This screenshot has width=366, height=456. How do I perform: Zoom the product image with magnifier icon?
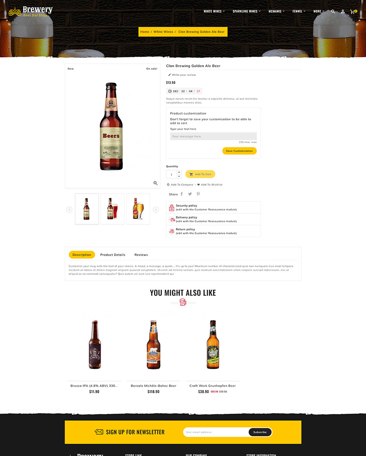156,183
